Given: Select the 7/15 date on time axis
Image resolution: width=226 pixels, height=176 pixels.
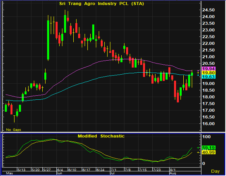Looking at the screenshot, I should (x=143, y=170).
